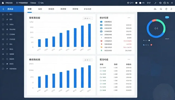Click the tallest bar in the upper bar chart
Image resolution: width=175 pixels, height=100 pixels.
click(89, 35)
